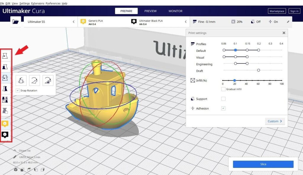Viewport: 303px width, 175px height.
Task: Open the Marketplace
Action: coord(277,11)
